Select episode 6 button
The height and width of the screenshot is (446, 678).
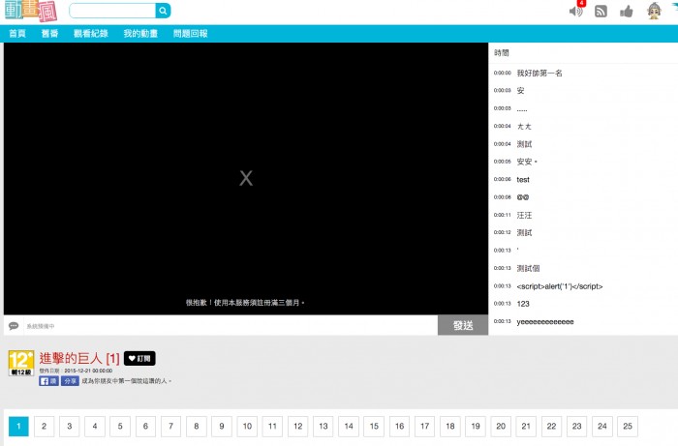click(x=145, y=427)
